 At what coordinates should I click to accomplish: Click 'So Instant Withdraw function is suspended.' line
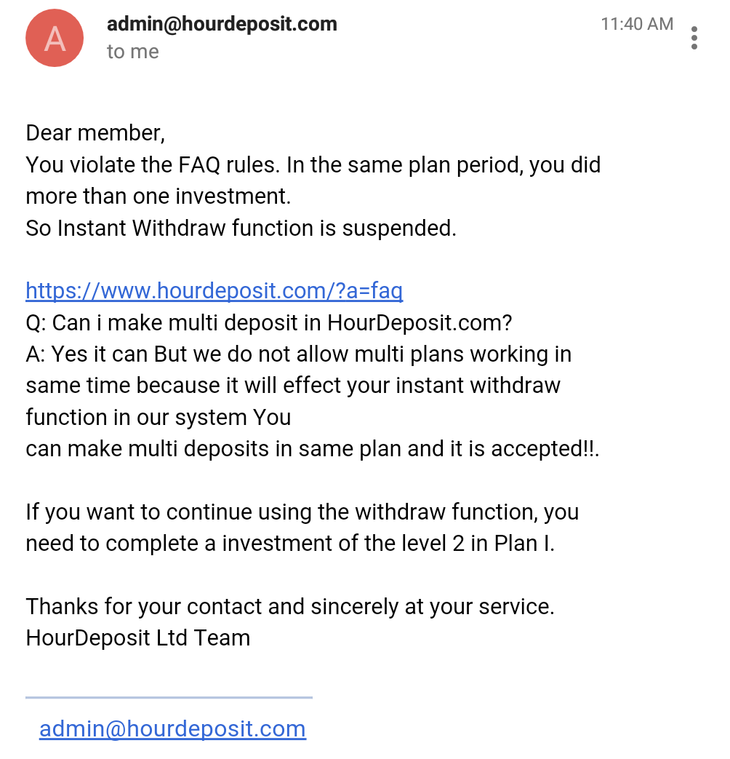point(241,228)
